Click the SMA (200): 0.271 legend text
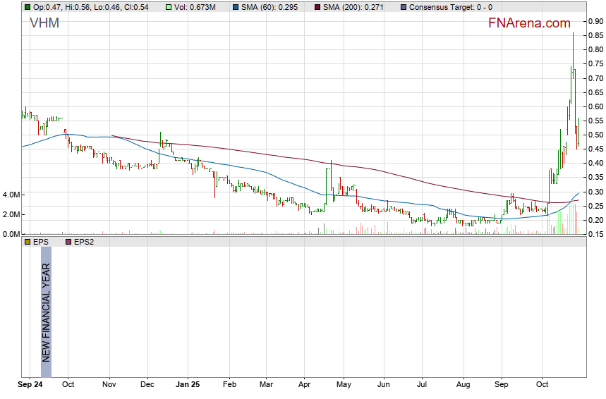Screen dimensions: 606x399 point(353,6)
